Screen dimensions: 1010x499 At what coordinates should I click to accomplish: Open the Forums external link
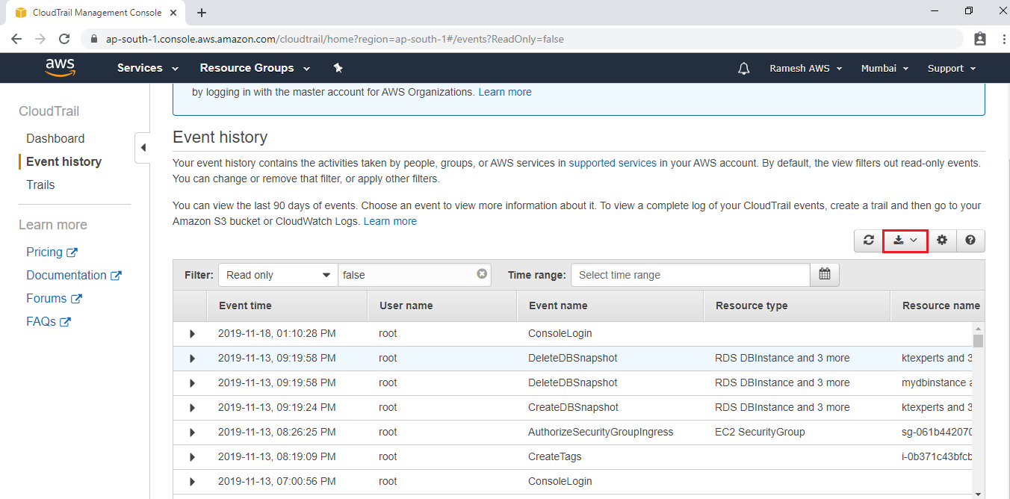(x=54, y=298)
